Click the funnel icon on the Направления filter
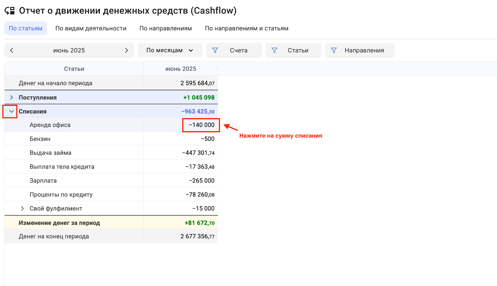 point(334,50)
